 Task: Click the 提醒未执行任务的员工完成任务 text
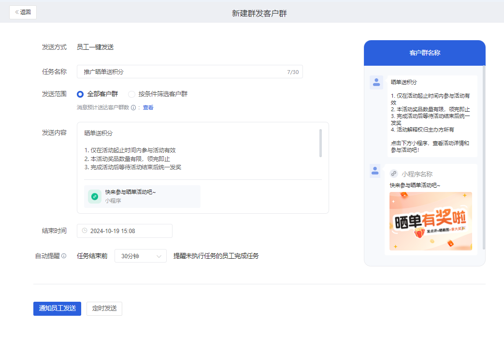coord(216,256)
